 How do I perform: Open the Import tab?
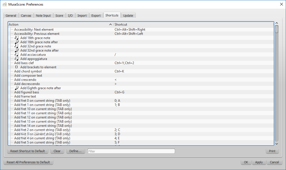(82, 16)
